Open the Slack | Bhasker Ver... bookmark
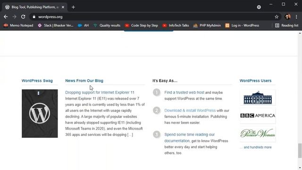Image resolution: width=302 pixels, height=170 pixels. (56, 25)
